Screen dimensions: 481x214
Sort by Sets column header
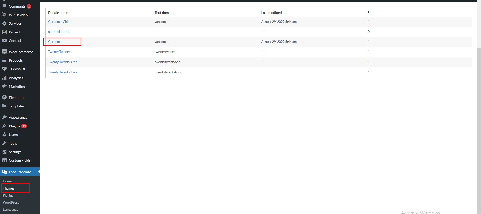(371, 13)
